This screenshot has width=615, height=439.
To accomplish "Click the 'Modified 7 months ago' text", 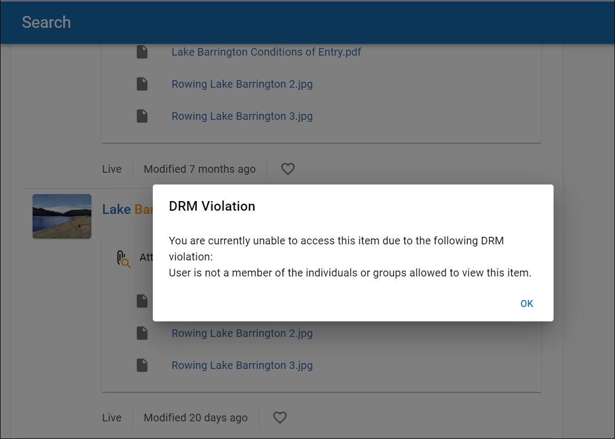I will pos(200,169).
